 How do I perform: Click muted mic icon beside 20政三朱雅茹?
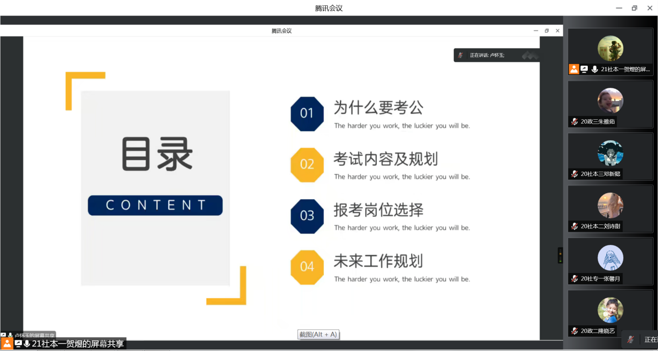(575, 122)
